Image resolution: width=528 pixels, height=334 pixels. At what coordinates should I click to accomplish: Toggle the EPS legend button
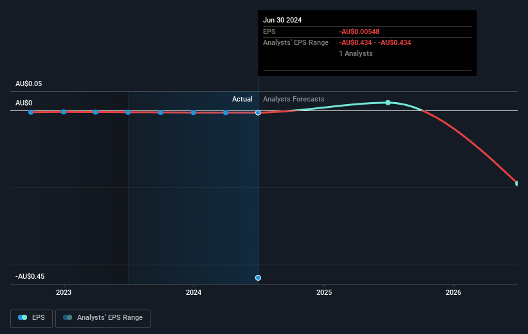click(32, 318)
